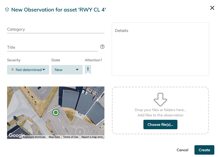
Task: Click the Title input field
Action: click(52, 47)
